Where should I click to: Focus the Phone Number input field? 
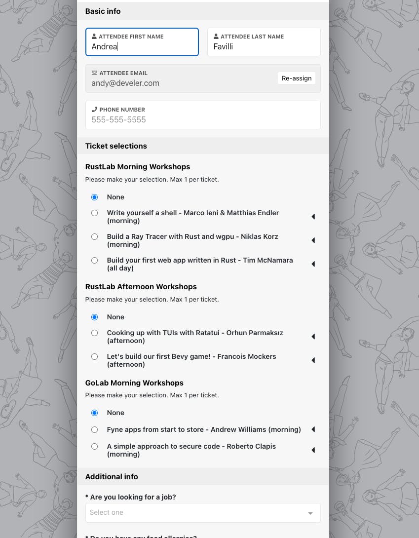203,115
